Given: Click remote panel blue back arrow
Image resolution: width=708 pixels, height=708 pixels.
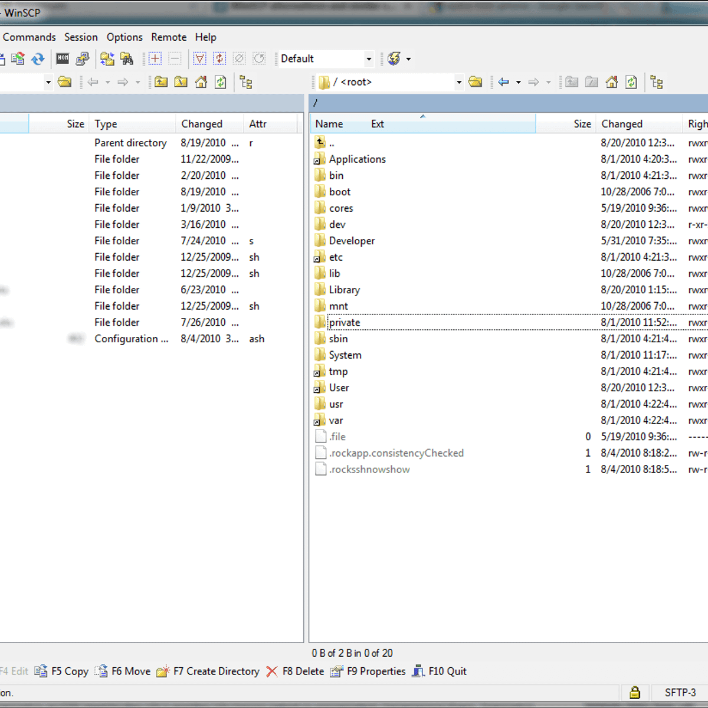Looking at the screenshot, I should 503,82.
